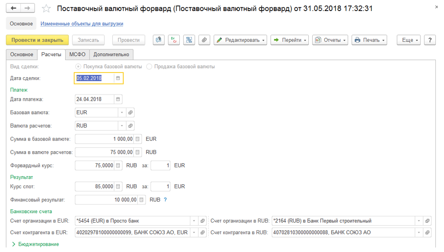Image resolution: width=444 pixels, height=252 pixels.
Task: Open calculator for Форвардный курс field
Action: point(118,165)
